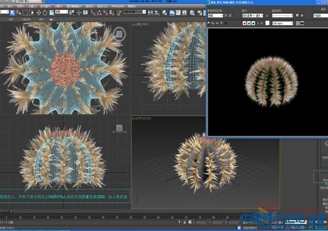Toggle the blue channel display
The height and width of the screenshot is (231, 328).
[253, 23]
